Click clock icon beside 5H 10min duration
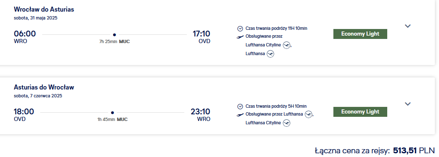Viewport: 439px width, 157px height. 240,106
